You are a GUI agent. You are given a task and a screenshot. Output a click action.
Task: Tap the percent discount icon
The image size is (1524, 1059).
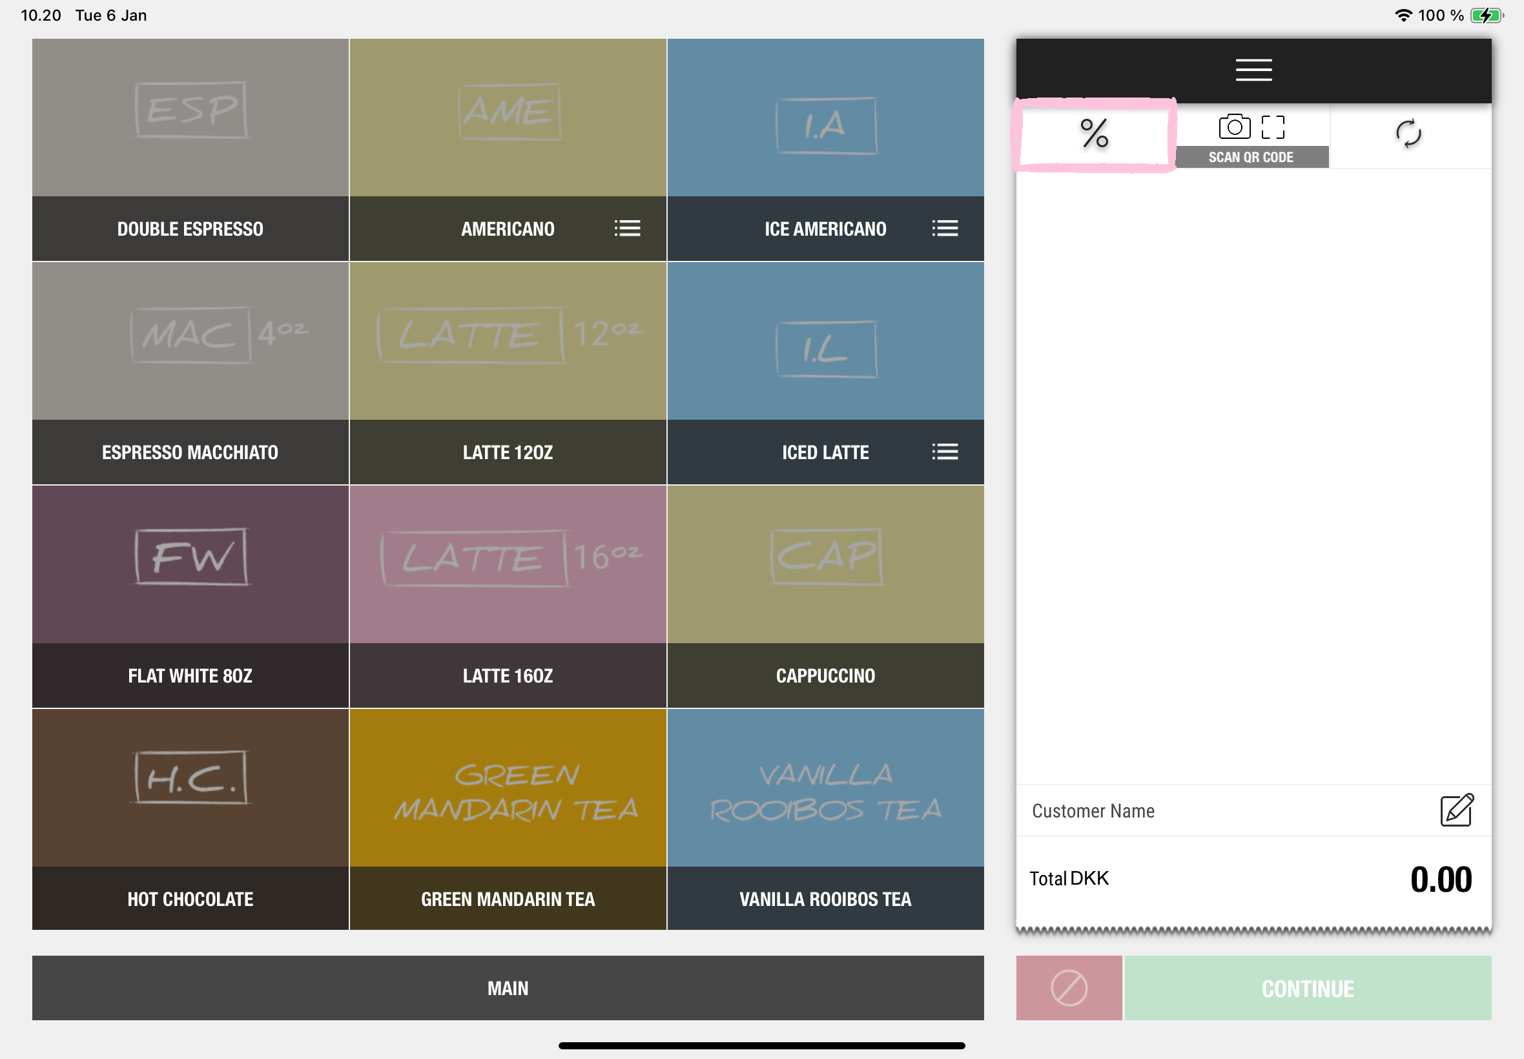[x=1094, y=134]
